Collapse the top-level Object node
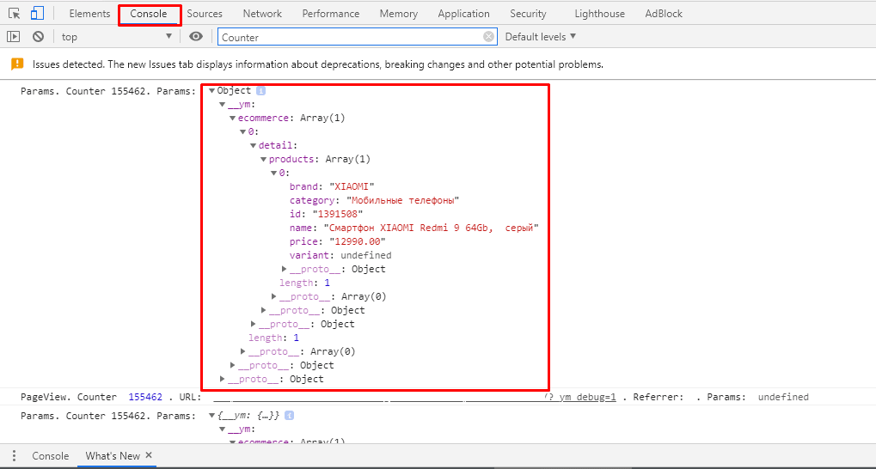876x469 pixels. (211, 90)
